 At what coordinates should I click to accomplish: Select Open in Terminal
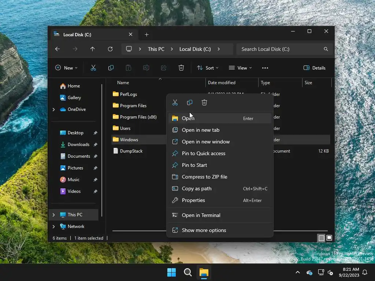click(220, 215)
